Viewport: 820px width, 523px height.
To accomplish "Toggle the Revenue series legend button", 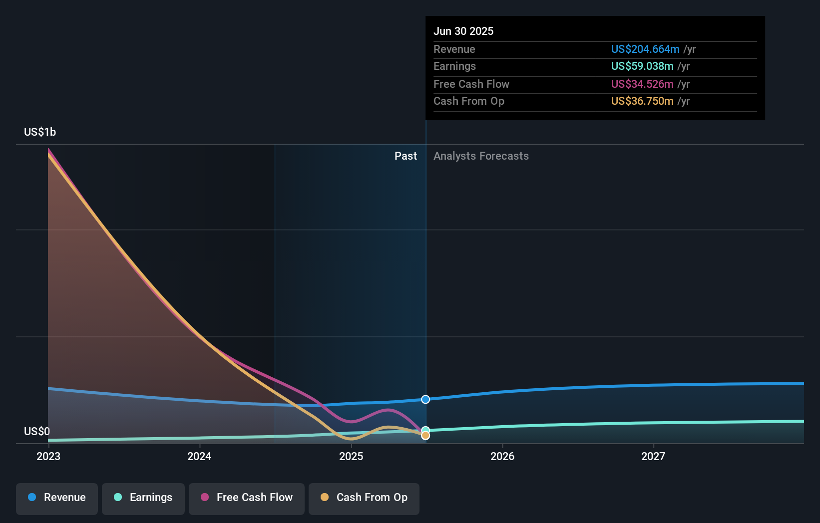I will point(57,499).
